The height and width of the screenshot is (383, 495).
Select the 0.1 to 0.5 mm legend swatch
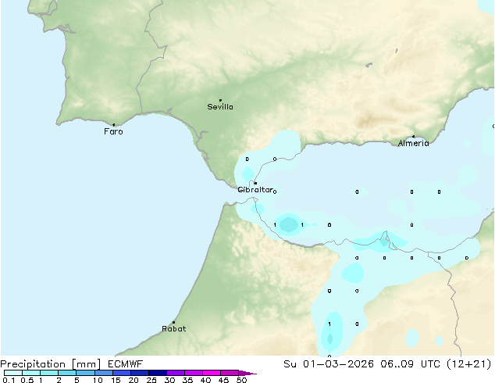point(13,373)
